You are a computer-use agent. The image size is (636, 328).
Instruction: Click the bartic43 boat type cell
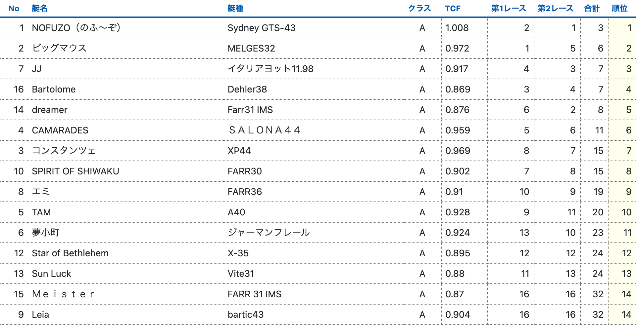245,314
